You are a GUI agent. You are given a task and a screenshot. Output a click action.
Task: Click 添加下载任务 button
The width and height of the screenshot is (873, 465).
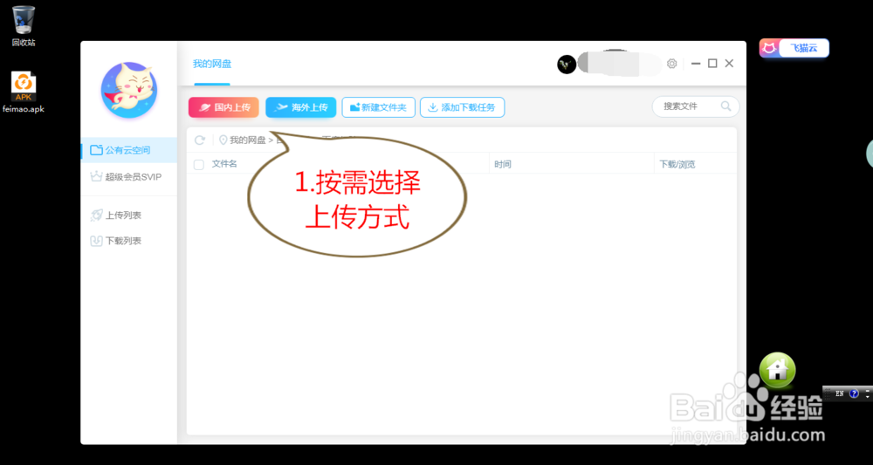point(462,107)
